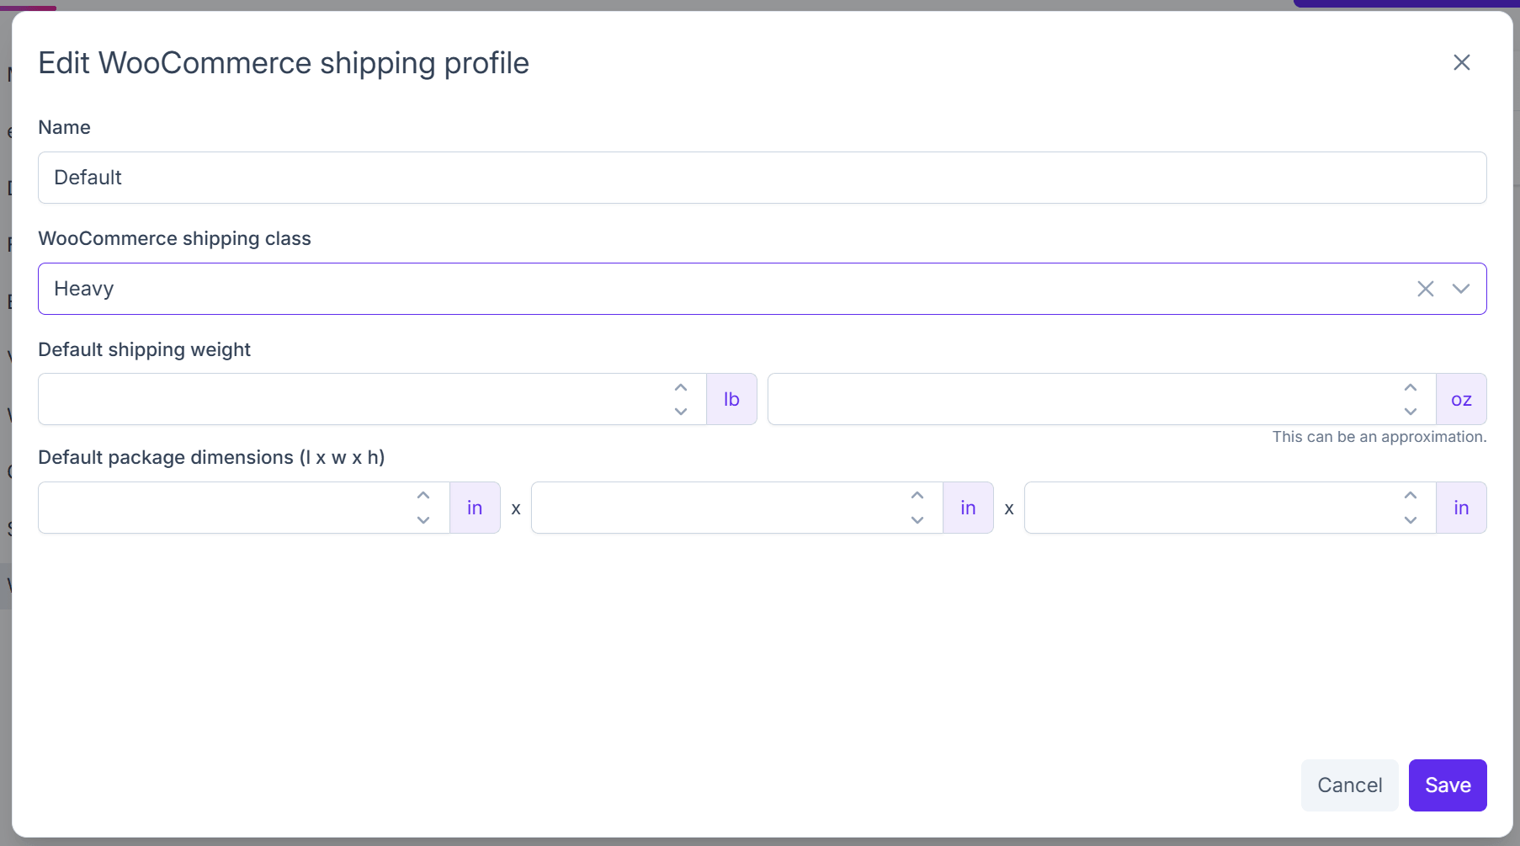Viewport: 1520px width, 846px height.
Task: Click the Cancel button
Action: pyautogui.click(x=1348, y=785)
